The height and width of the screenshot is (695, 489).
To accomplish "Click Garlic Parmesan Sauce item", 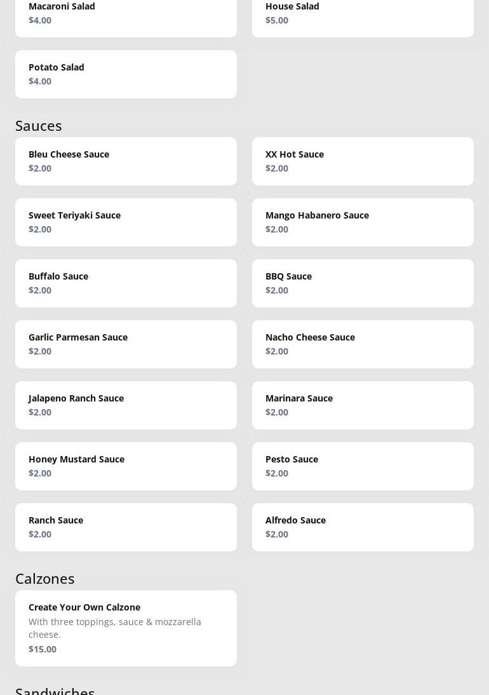I will pyautogui.click(x=126, y=344).
